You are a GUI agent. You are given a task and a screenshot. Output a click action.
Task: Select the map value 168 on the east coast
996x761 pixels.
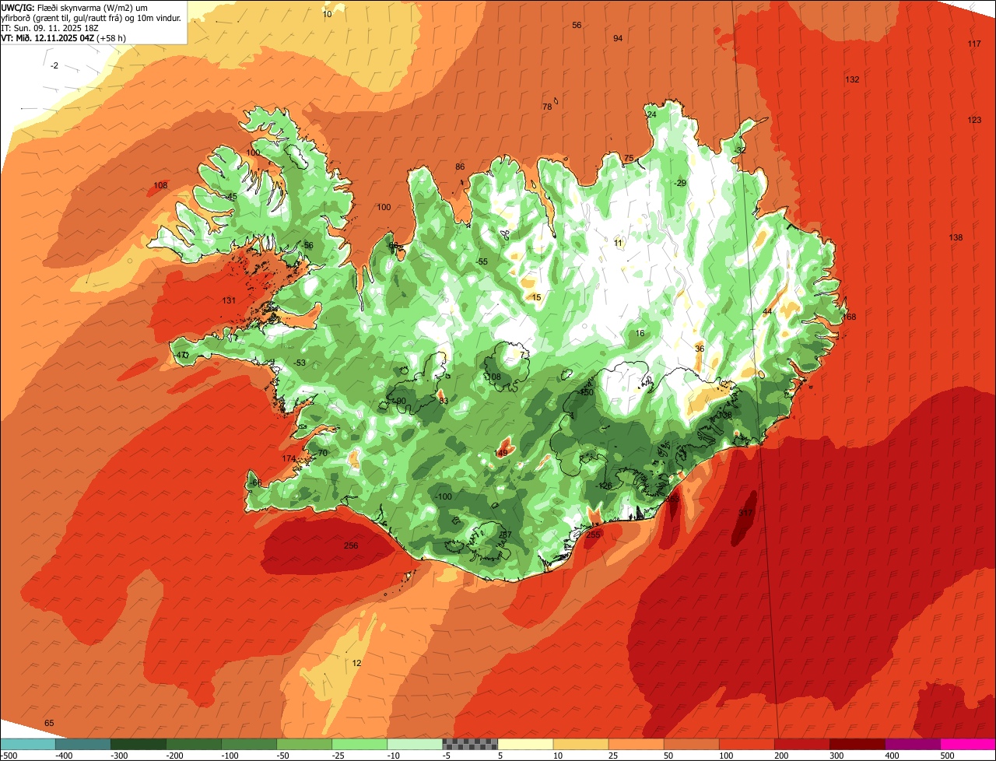point(849,317)
